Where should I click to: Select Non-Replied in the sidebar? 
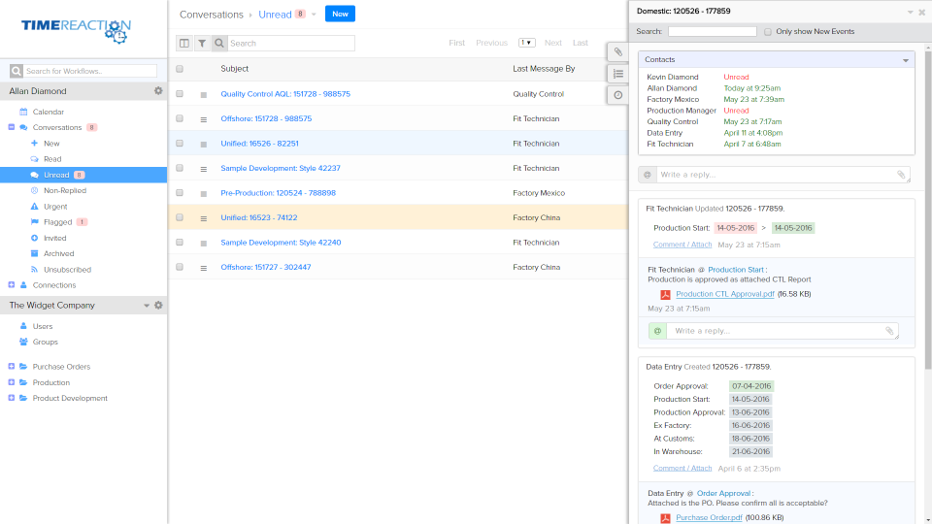point(64,191)
